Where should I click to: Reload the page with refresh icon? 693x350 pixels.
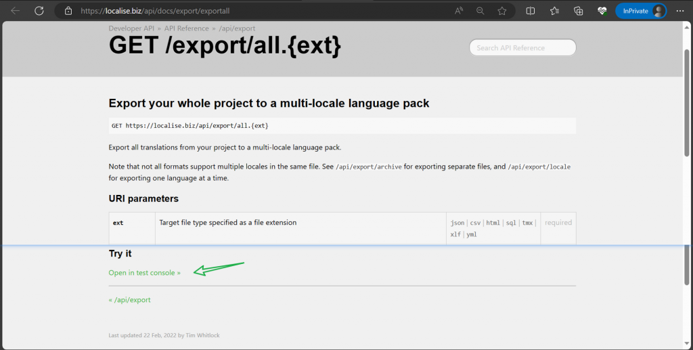click(39, 11)
